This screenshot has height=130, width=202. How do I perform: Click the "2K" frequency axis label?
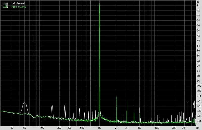(117, 128)
